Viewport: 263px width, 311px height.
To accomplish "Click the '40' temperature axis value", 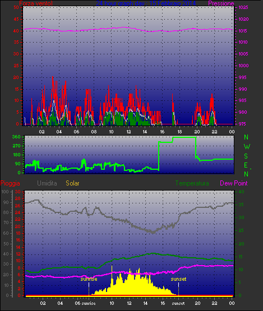I will [241, 192].
